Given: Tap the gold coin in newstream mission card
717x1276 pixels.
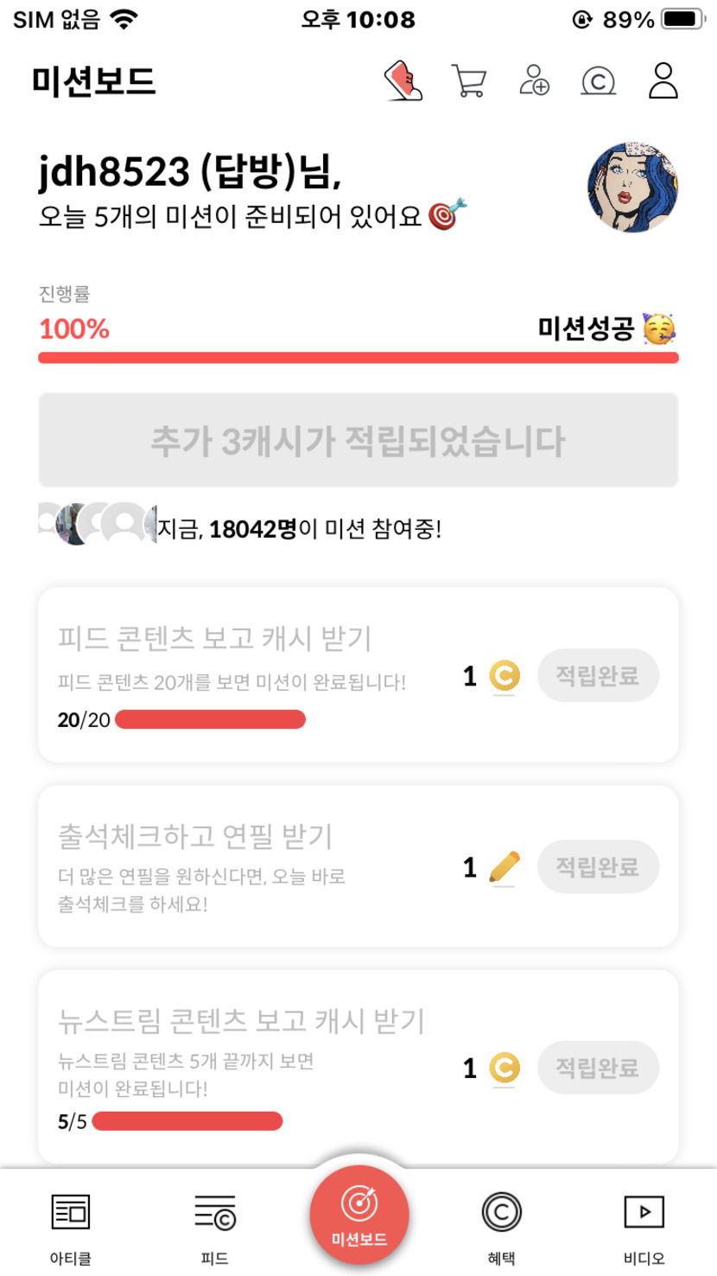Looking at the screenshot, I should (x=504, y=1069).
